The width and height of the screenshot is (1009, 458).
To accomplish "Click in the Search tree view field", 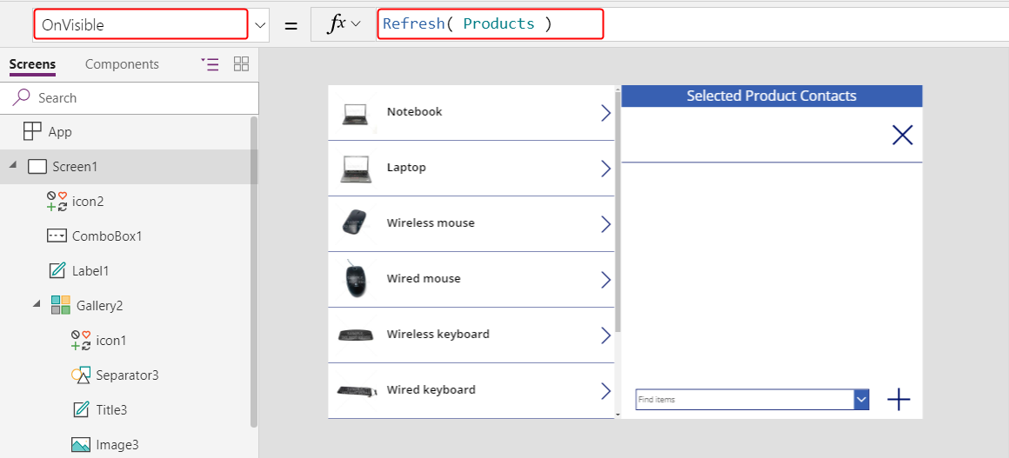I will 139,98.
